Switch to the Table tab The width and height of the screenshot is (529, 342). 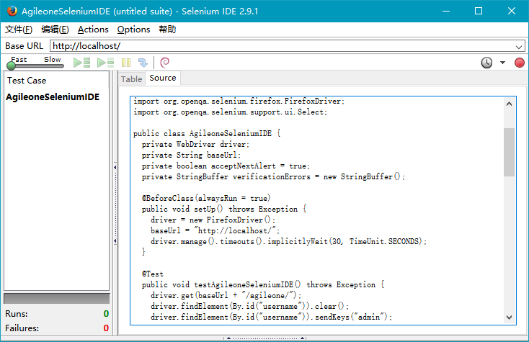click(132, 79)
